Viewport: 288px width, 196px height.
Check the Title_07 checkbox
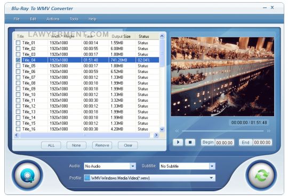pyautogui.click(x=18, y=77)
